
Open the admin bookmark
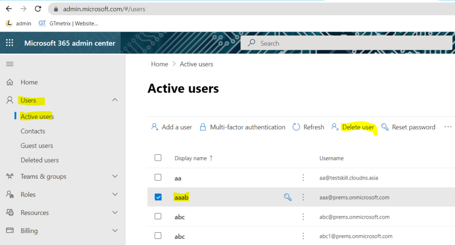[x=18, y=23]
